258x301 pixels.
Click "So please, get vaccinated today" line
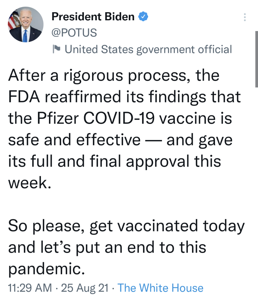coord(126,226)
